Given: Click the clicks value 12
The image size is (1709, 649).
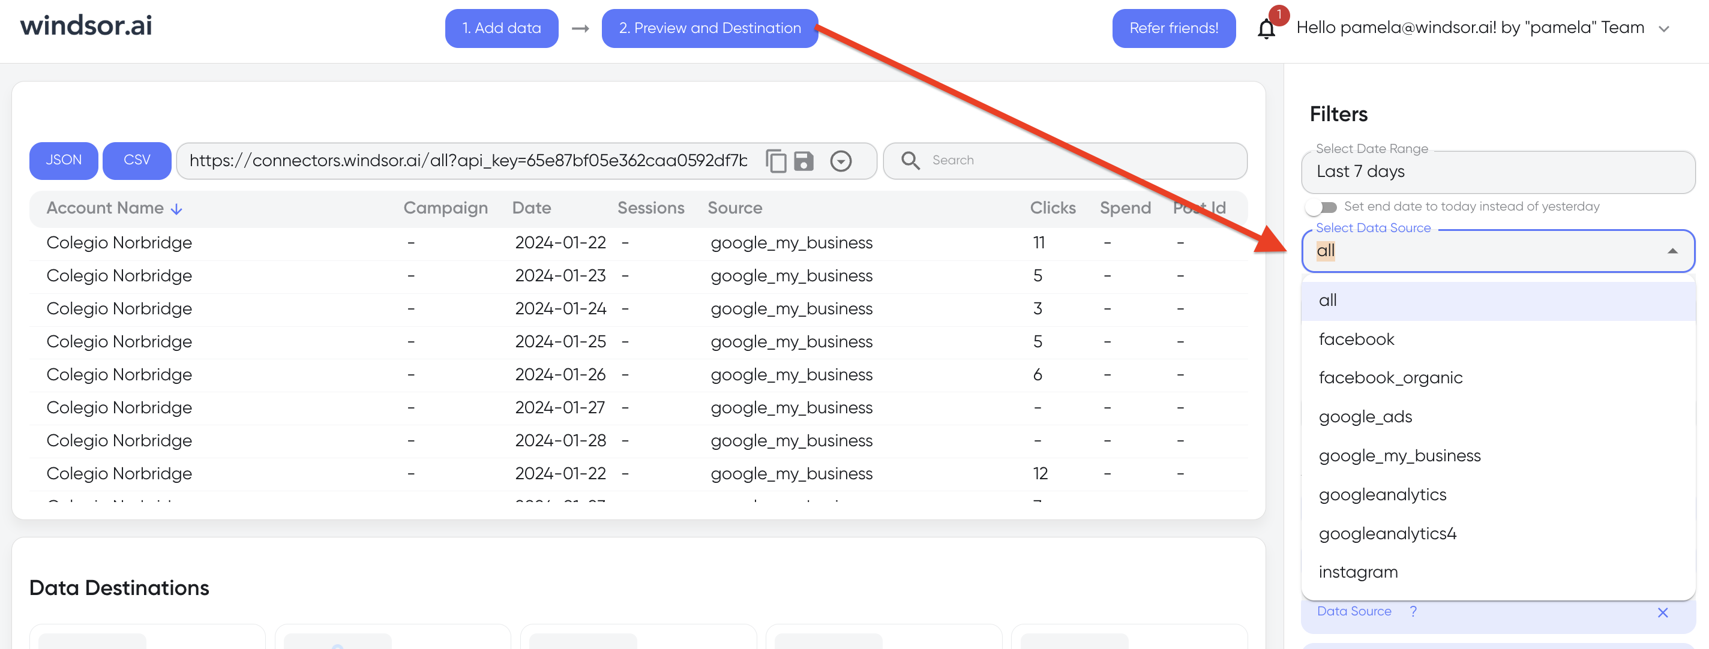Looking at the screenshot, I should [1041, 474].
